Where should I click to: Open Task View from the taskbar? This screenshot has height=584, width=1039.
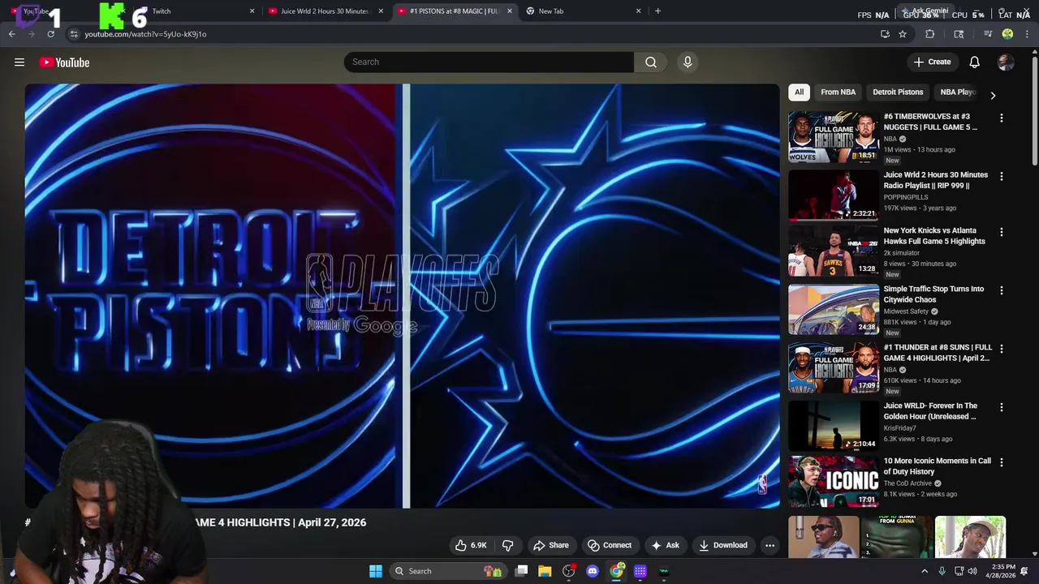(x=522, y=571)
